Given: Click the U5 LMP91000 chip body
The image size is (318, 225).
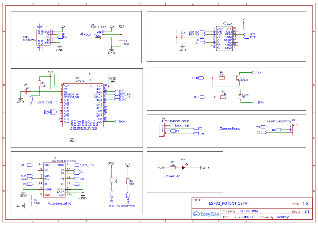Looking at the screenshot, I should [x=54, y=180].
